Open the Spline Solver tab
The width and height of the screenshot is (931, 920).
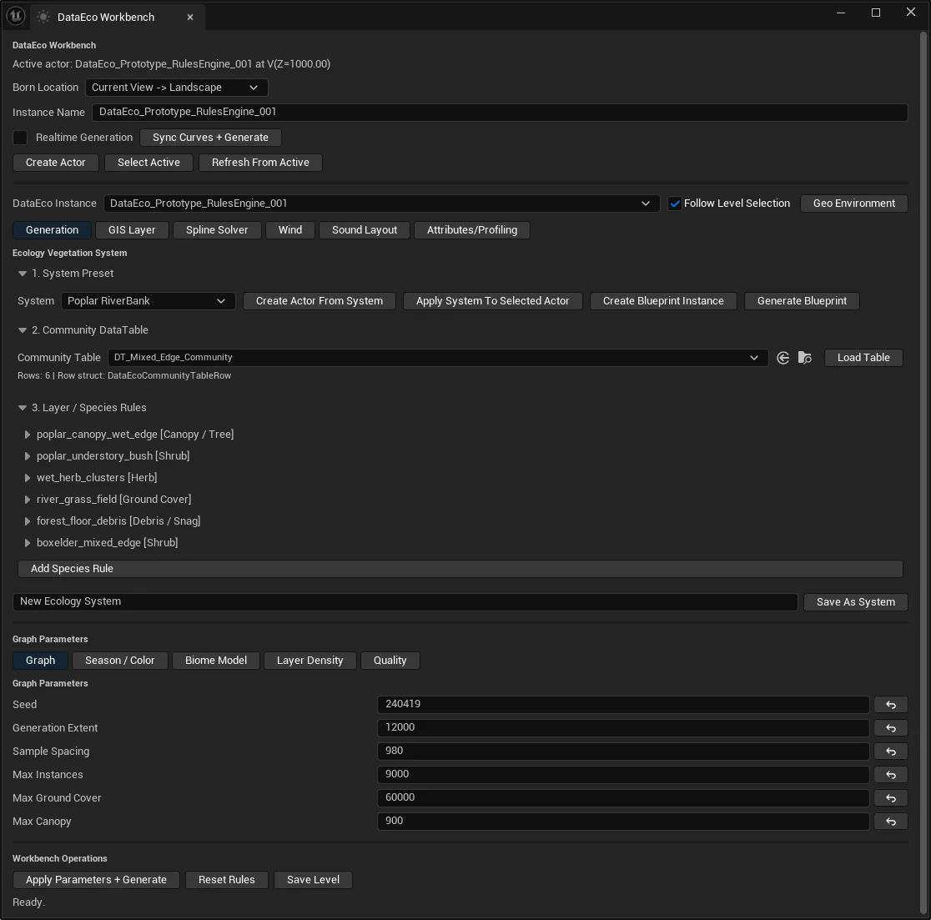(217, 230)
